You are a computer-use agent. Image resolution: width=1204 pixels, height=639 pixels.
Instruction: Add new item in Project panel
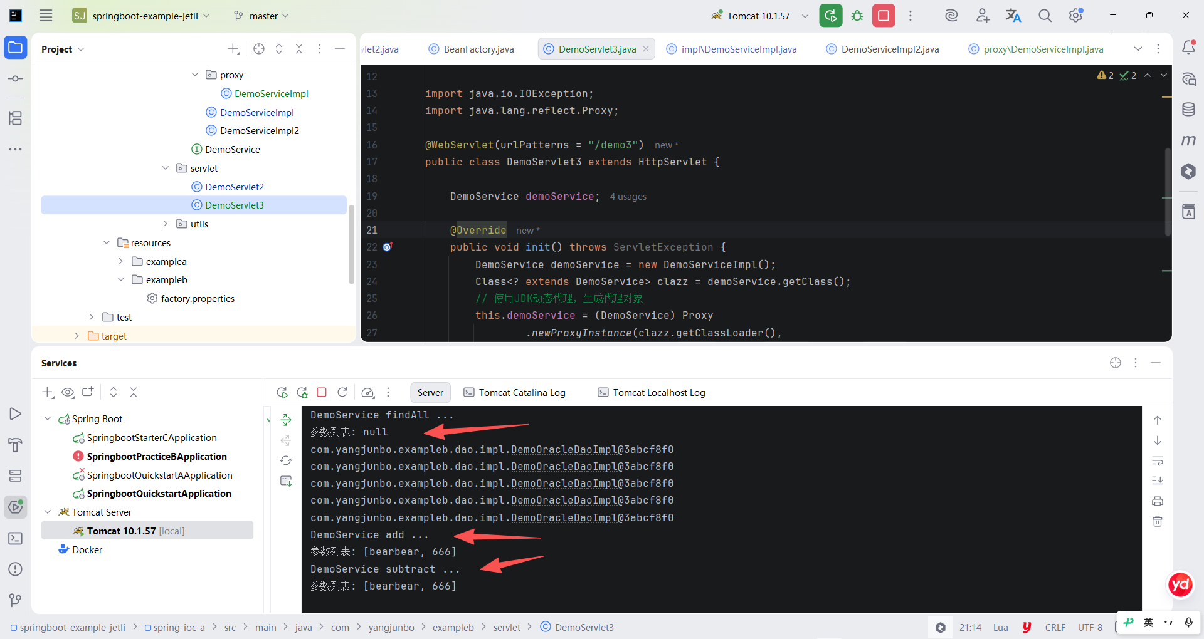(233, 49)
